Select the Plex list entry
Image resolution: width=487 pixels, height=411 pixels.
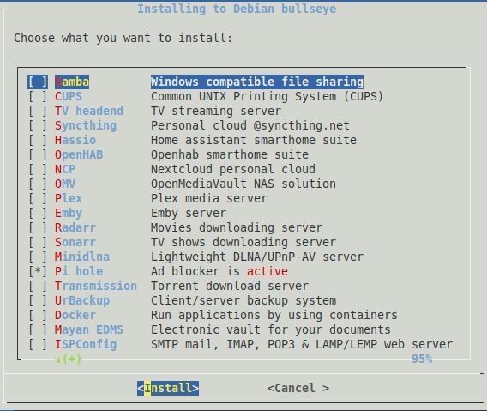click(x=69, y=199)
